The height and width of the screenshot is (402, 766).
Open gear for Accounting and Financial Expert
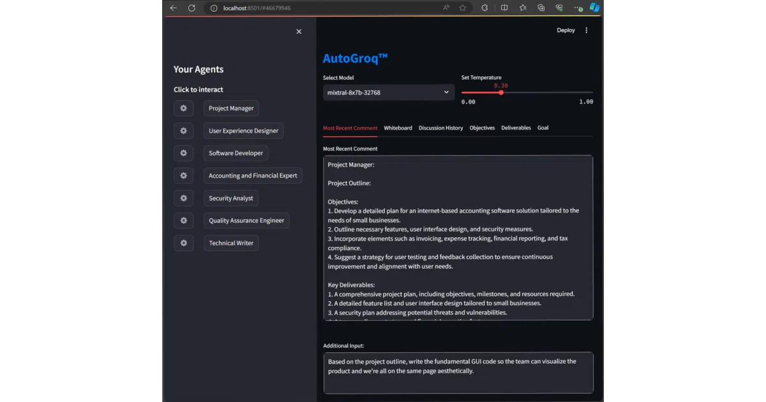pyautogui.click(x=183, y=175)
